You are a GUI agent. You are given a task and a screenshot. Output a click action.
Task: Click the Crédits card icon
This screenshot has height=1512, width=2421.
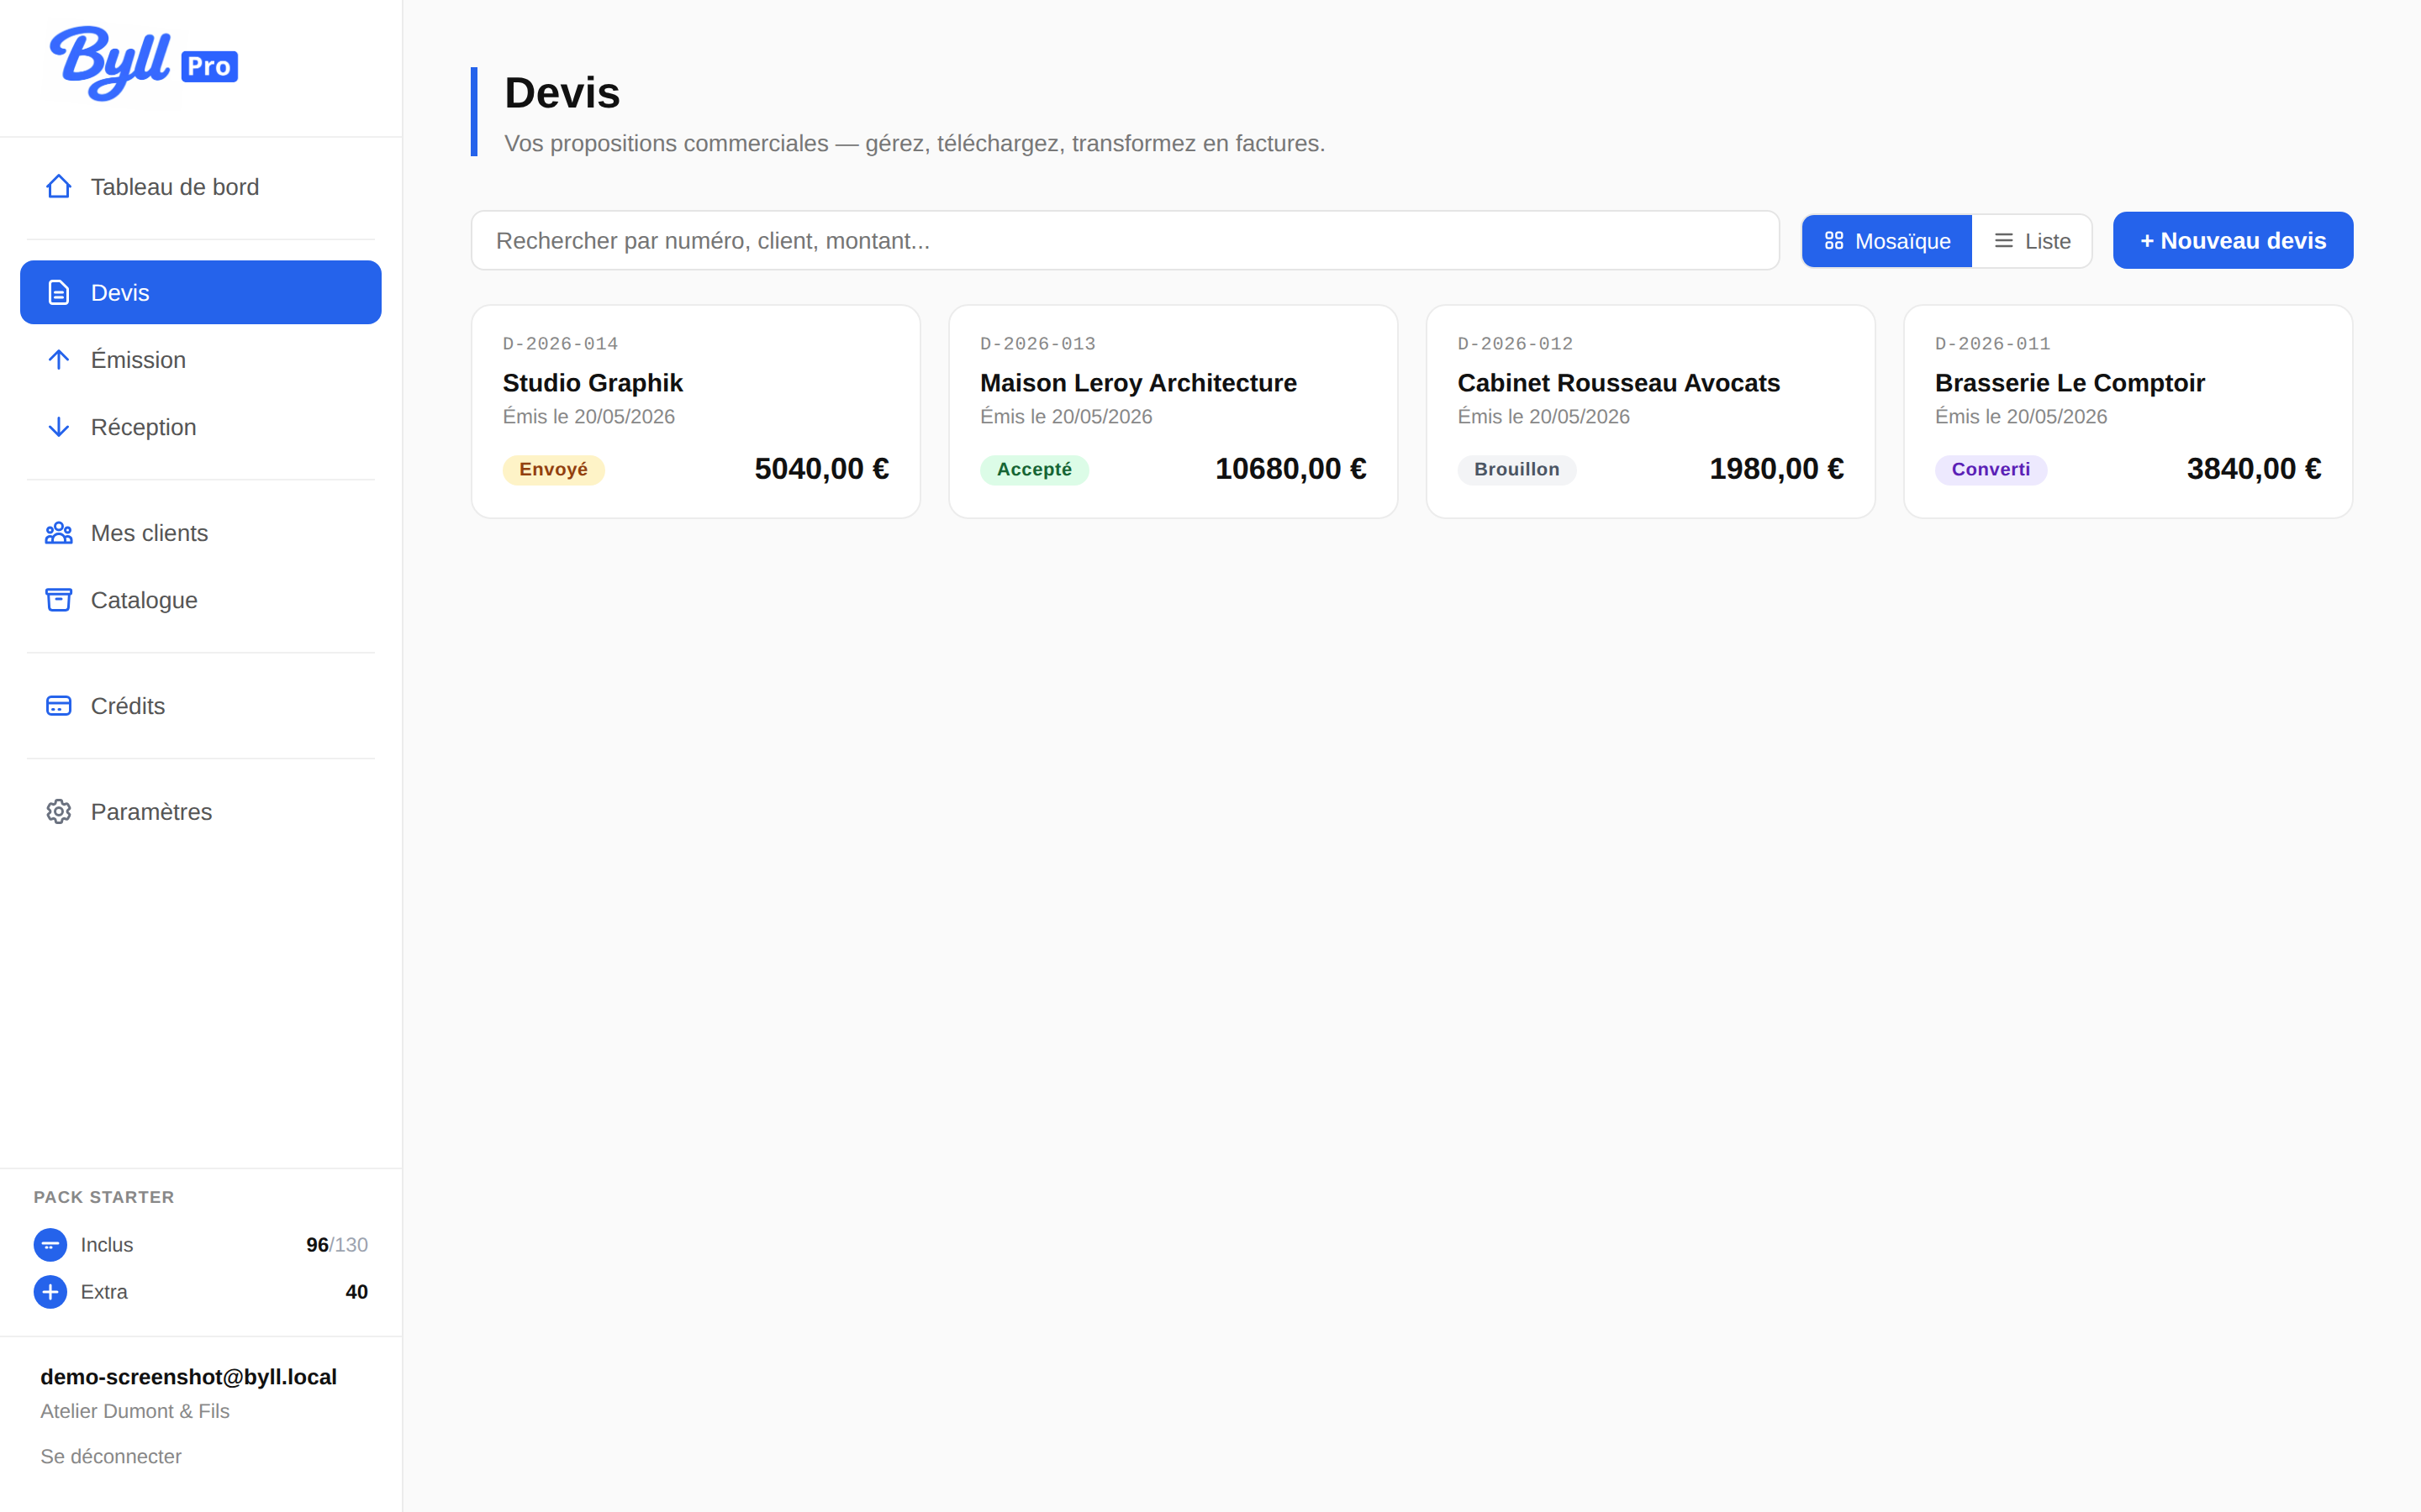[58, 706]
